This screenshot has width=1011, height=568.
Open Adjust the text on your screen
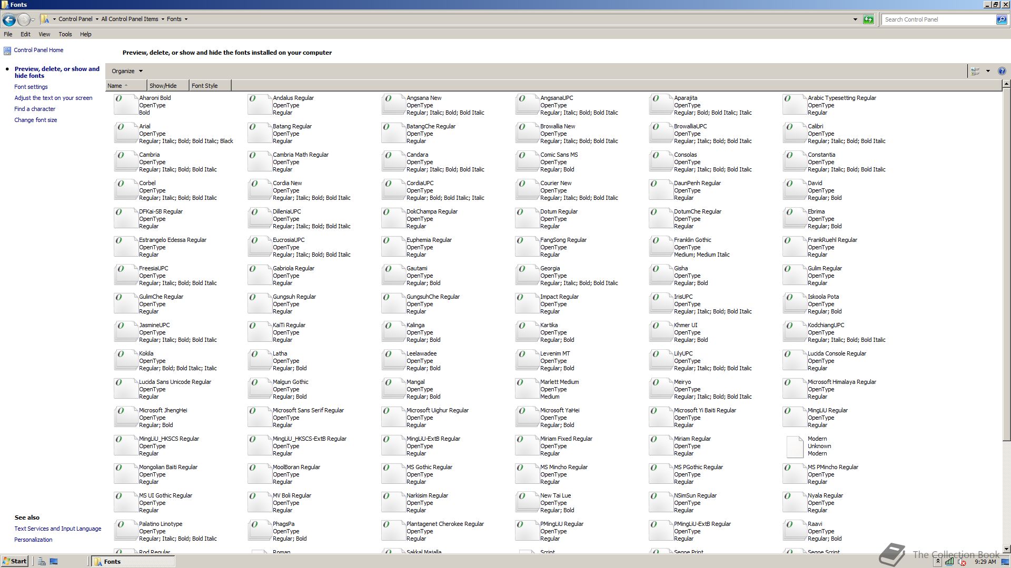point(53,98)
